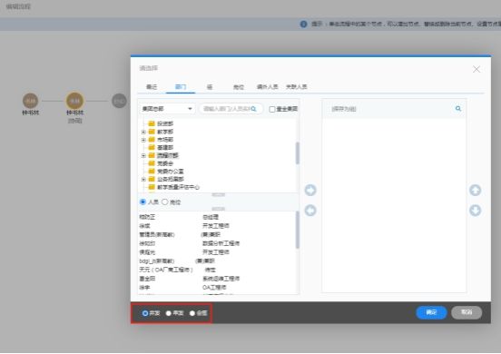This screenshot has height=354, width=501.
Task: Click the move-down arrow button
Action: click(x=475, y=211)
